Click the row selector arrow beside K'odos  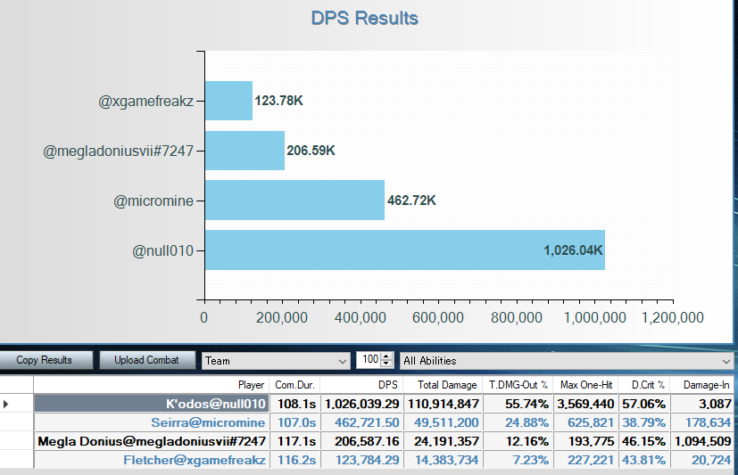coord(8,404)
